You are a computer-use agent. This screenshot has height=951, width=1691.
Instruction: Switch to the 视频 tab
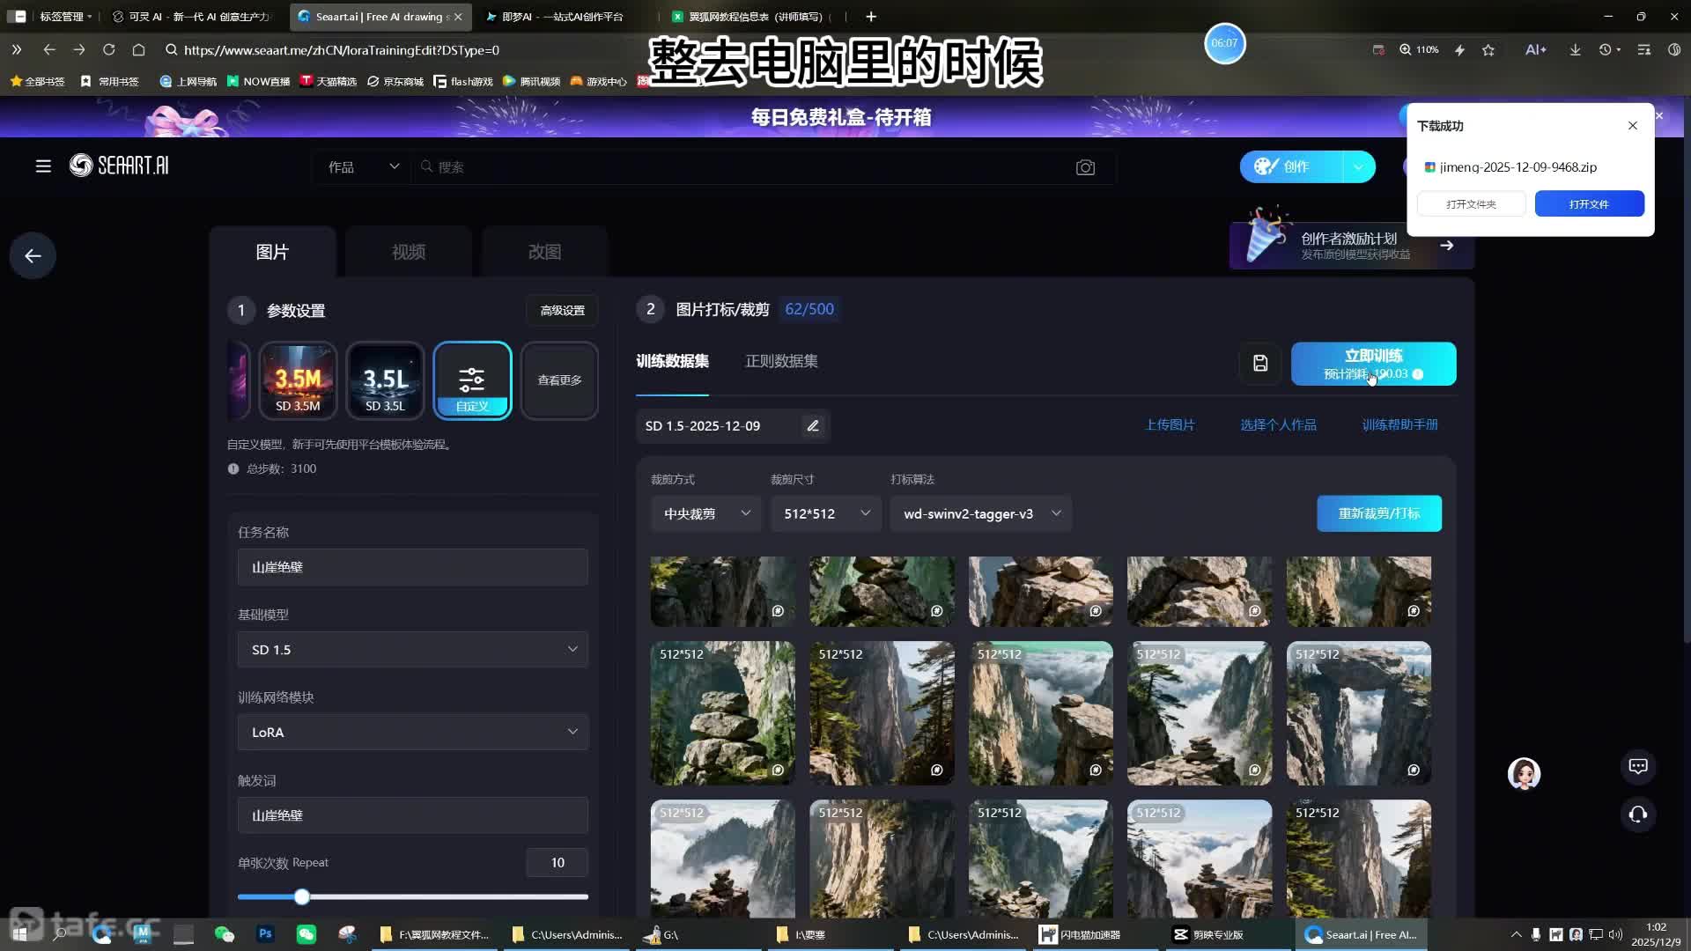pos(409,253)
